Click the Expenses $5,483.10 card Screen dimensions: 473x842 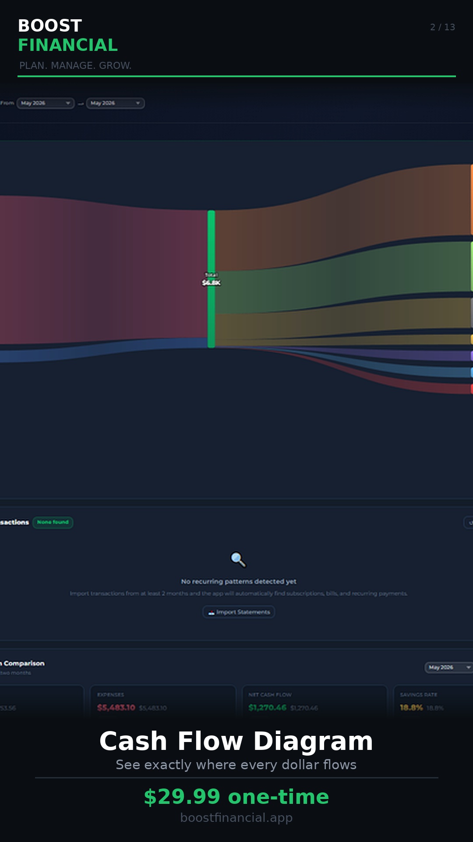(x=163, y=701)
